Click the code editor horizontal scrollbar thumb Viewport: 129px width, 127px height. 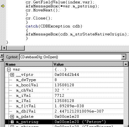point(15,48)
